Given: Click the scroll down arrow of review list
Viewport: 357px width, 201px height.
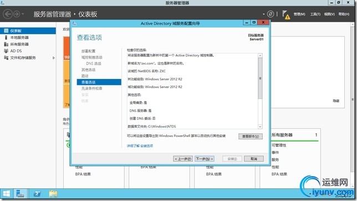Looking at the screenshot, I should (260, 126).
